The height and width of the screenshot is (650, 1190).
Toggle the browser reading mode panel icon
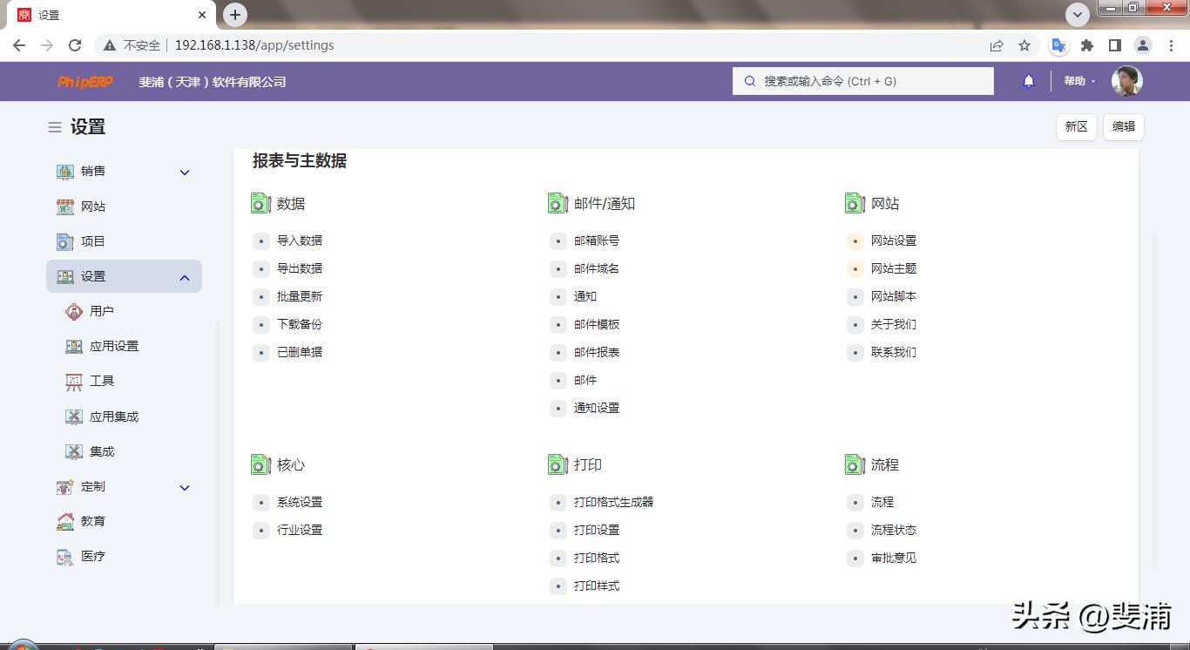tap(1117, 45)
